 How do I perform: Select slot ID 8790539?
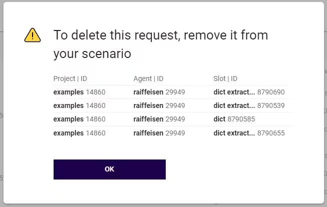271,105
